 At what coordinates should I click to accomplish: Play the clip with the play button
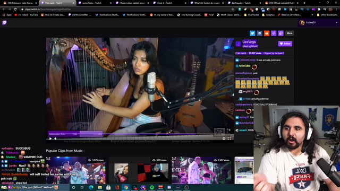coord(50,138)
